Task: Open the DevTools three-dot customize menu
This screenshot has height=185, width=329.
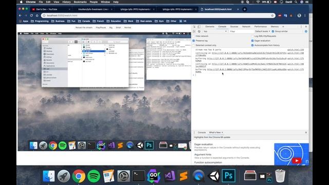Action: 301,27
